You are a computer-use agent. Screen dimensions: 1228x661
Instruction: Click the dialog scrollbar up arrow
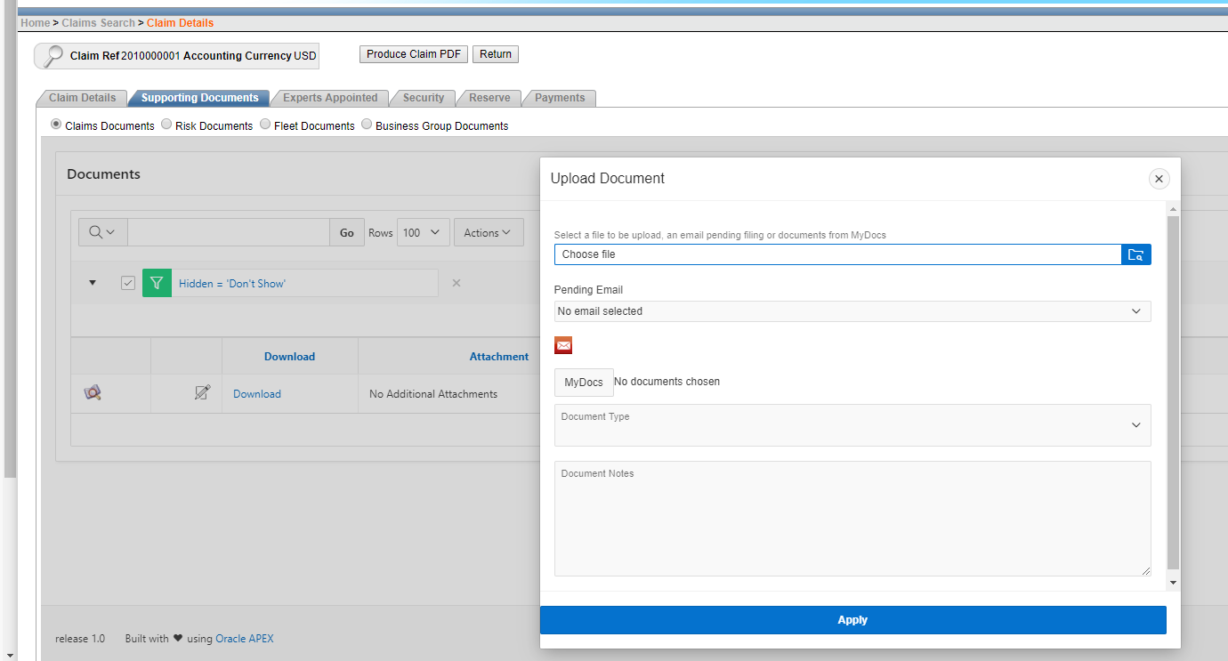[x=1173, y=209]
